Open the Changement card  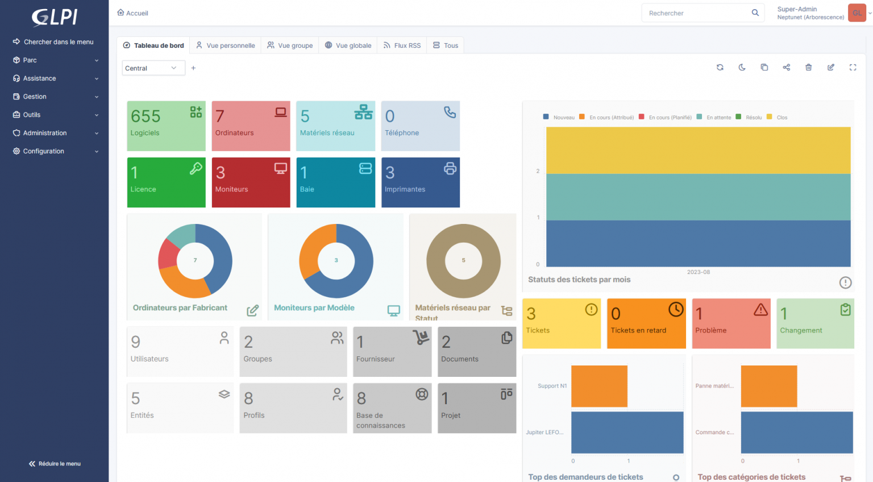[x=816, y=323]
